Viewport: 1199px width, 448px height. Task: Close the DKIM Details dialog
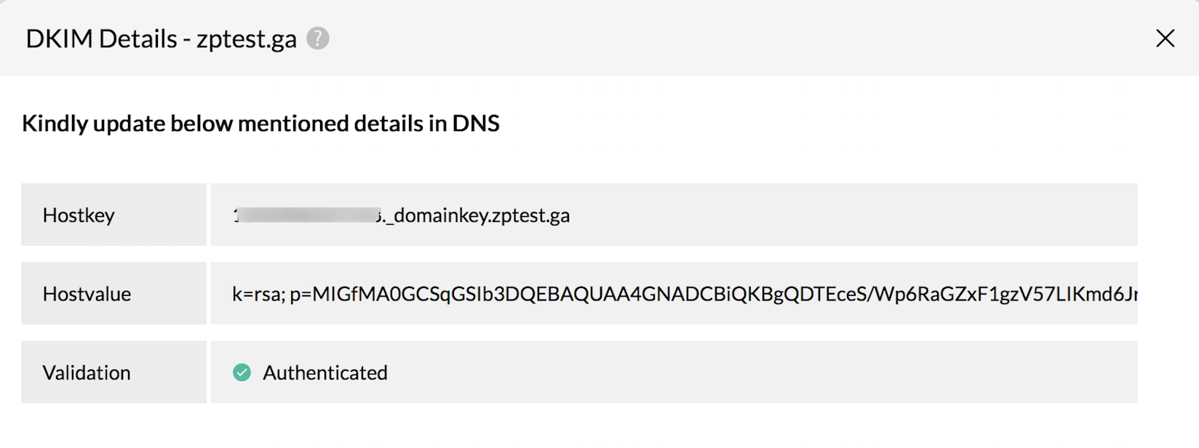tap(1165, 39)
